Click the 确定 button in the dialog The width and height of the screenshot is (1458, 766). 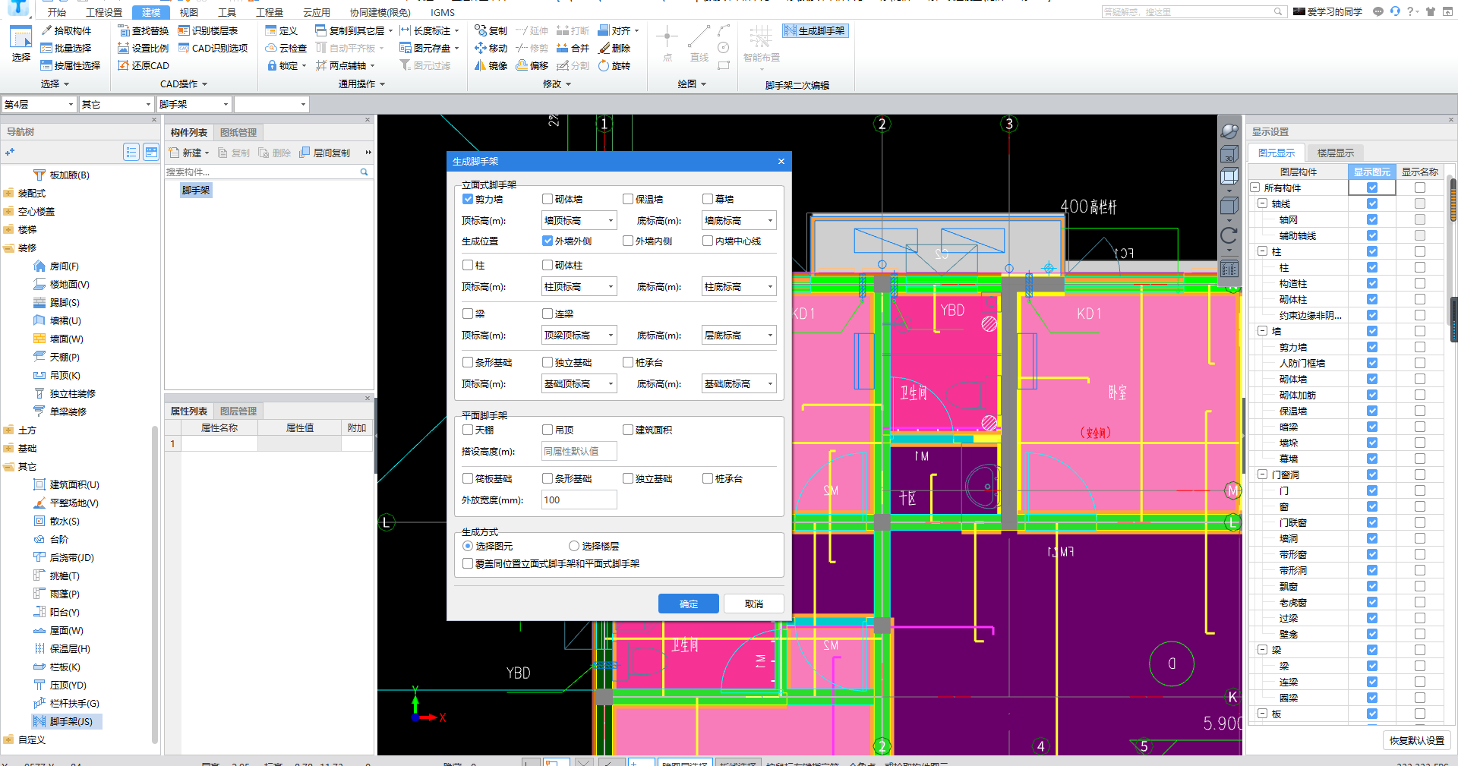click(x=689, y=604)
